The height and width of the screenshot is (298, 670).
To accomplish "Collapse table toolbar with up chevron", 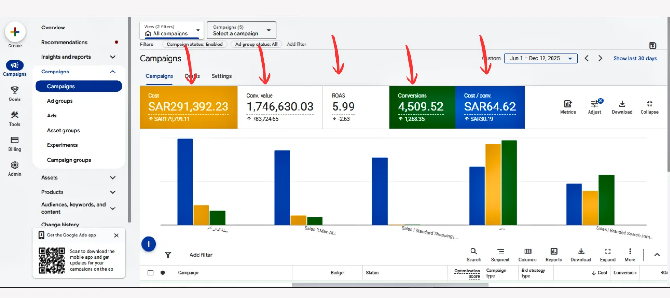I will click(657, 255).
